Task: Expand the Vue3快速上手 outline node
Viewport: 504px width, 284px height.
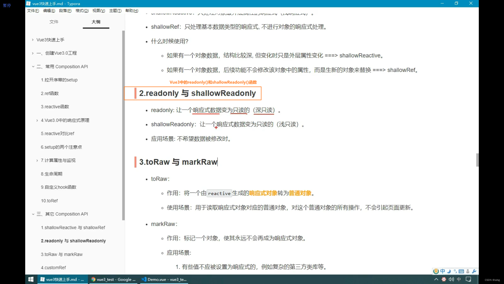Action: click(x=33, y=40)
